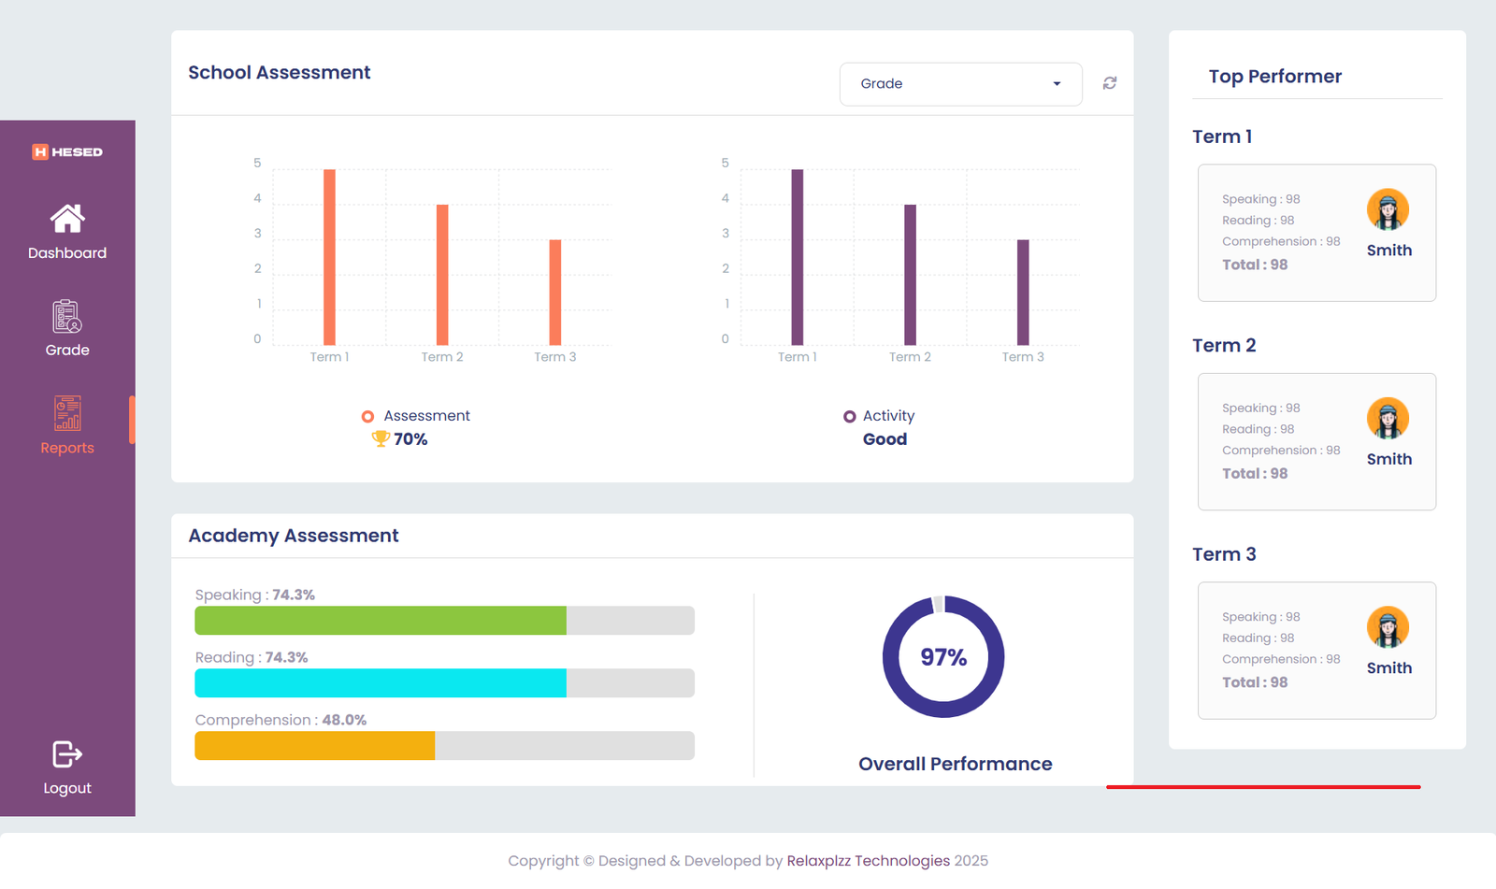
Task: Click the Smith name in Term 2 card
Action: coord(1389,460)
